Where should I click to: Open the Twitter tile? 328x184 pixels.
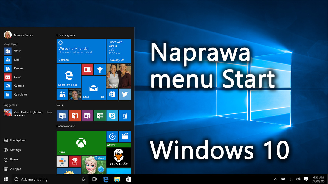pyautogui.click(x=125, y=94)
